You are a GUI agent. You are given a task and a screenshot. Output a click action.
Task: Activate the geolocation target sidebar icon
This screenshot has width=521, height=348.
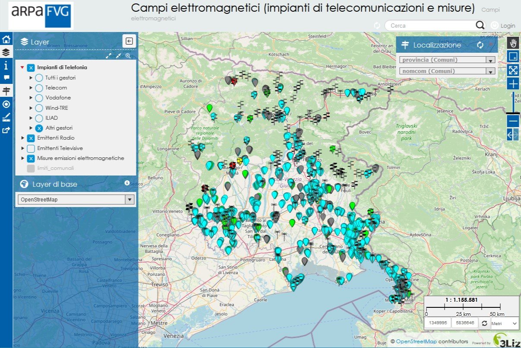click(x=6, y=104)
